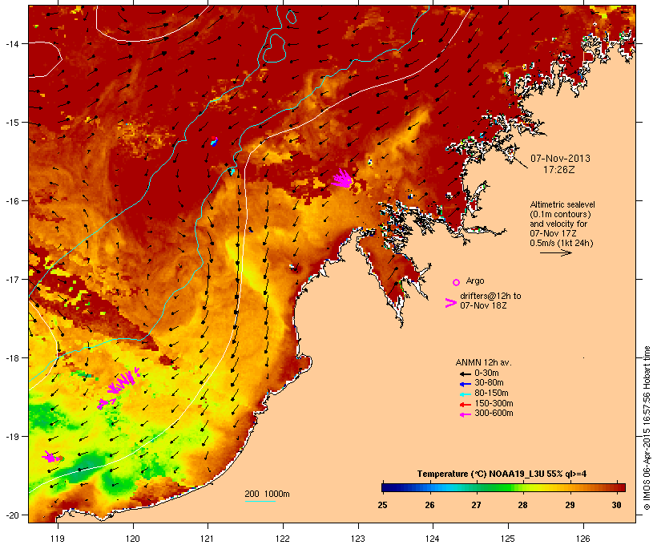Click the 0-30m depth label
This screenshot has width=657, height=545.
coord(486,373)
